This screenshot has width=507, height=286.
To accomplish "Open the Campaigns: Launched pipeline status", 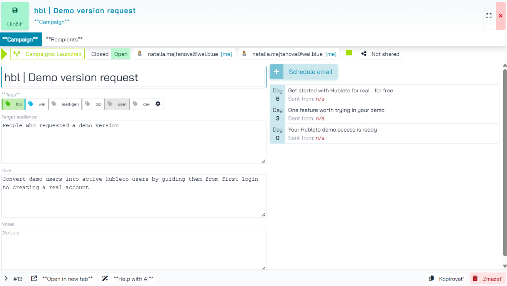I will coord(47,54).
